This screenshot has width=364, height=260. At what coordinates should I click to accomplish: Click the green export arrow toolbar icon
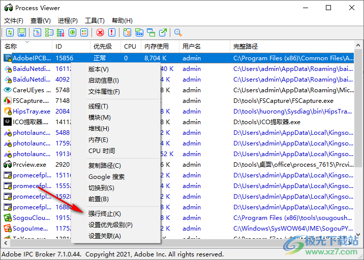[163, 32]
